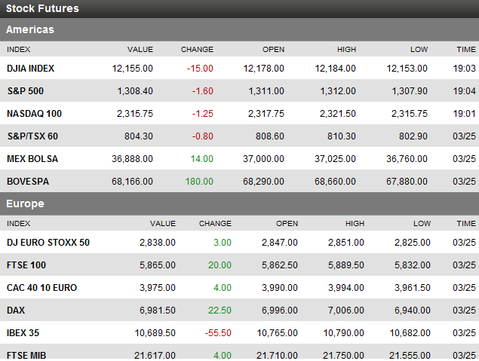Select the S&P/TSX 60 change -0.80
This screenshot has width=479, height=361.
(x=202, y=136)
